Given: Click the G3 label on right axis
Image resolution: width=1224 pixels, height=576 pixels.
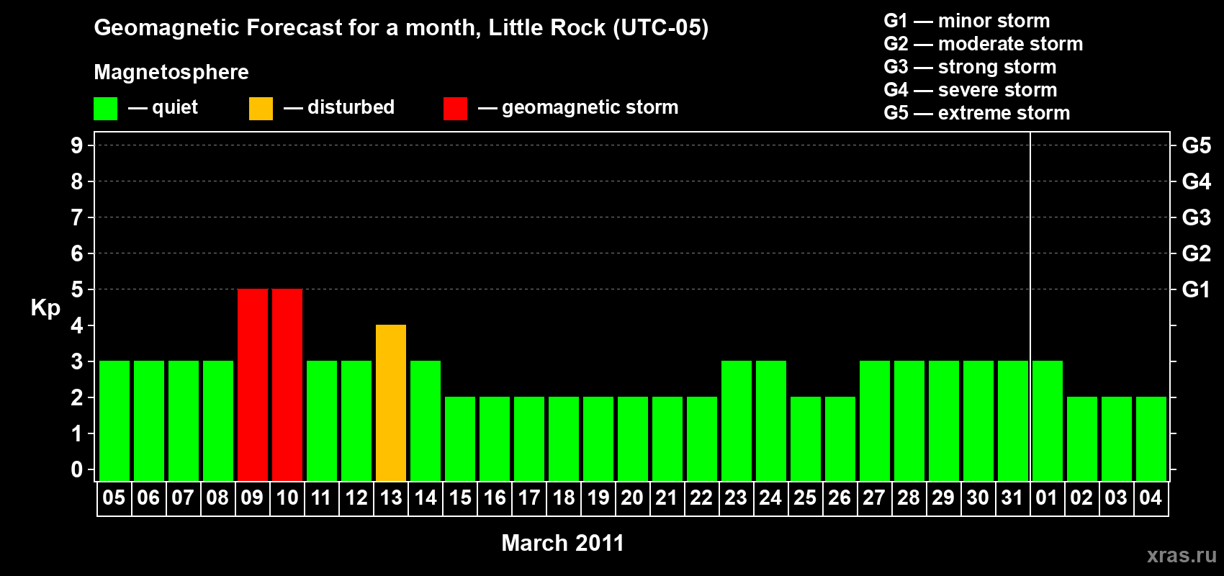Looking at the screenshot, I should click(1197, 217).
